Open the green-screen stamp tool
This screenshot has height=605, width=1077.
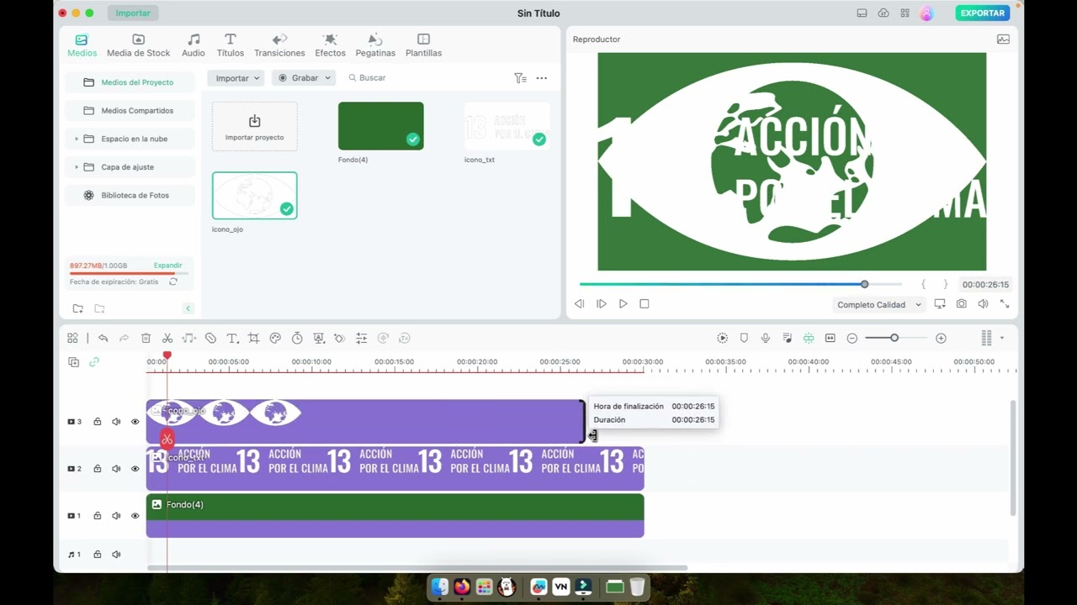pos(319,338)
